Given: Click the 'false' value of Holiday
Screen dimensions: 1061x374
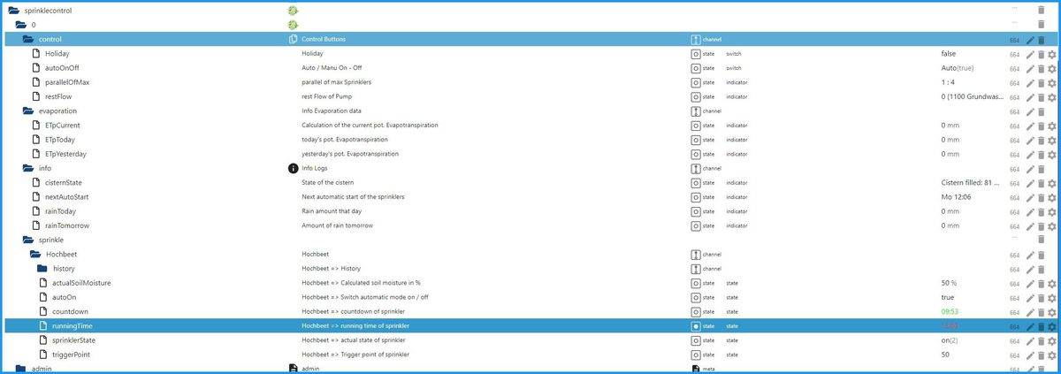Looking at the screenshot, I should tap(949, 54).
